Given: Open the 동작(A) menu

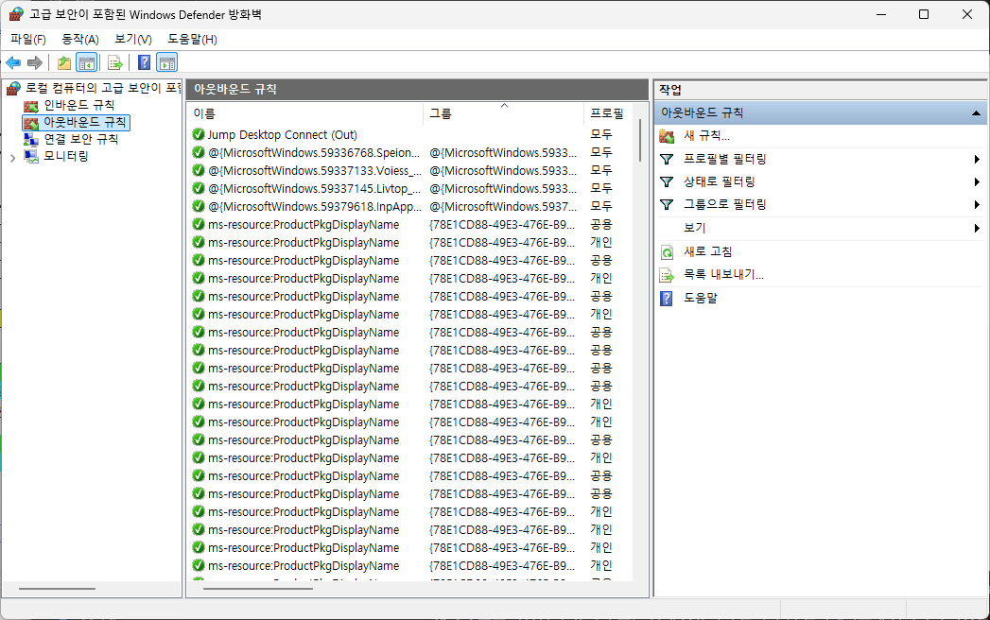Looking at the screenshot, I should click(x=80, y=39).
